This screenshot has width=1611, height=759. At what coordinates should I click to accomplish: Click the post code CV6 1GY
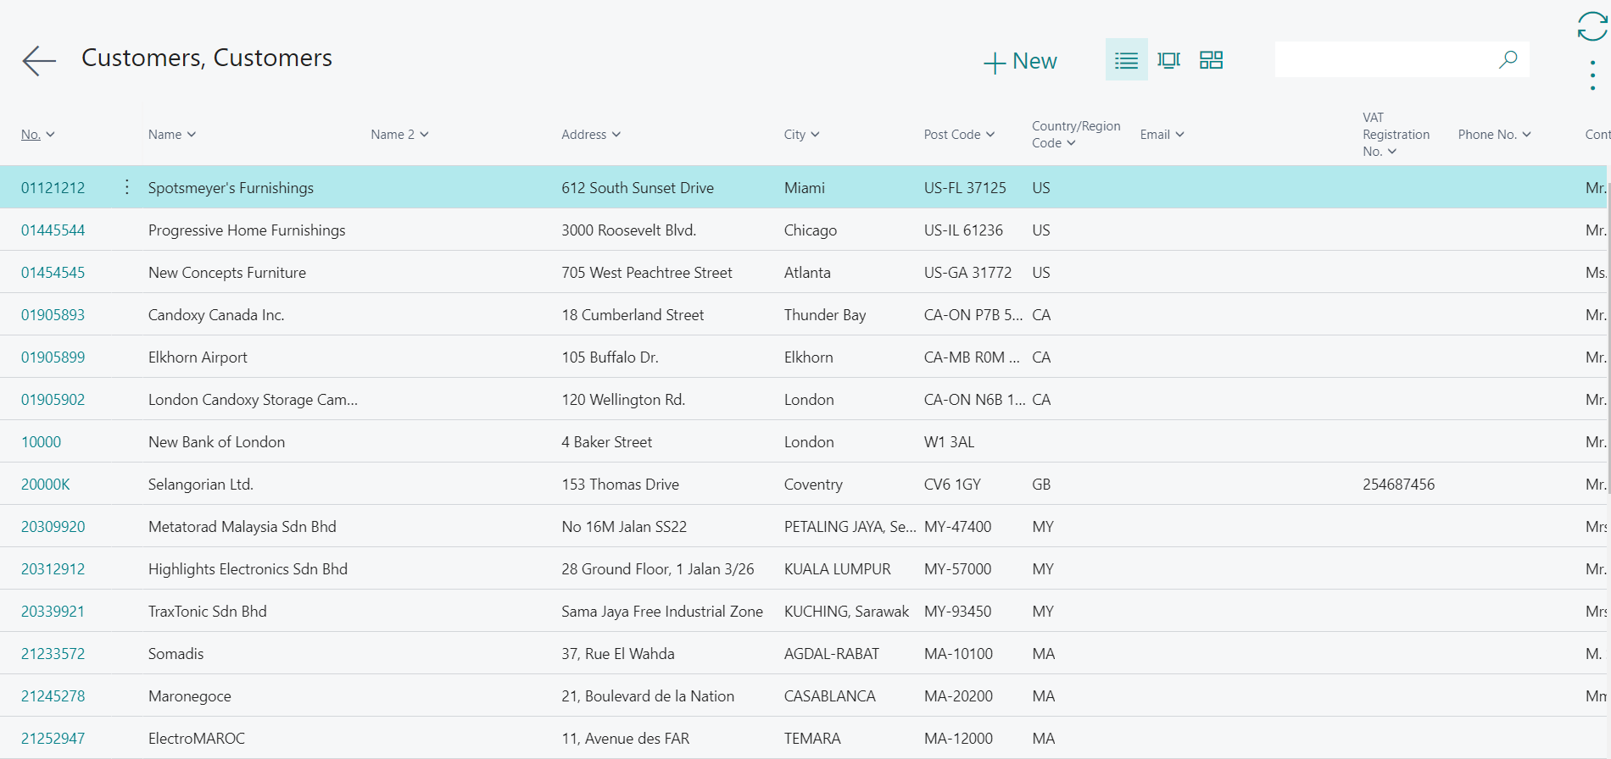(952, 485)
